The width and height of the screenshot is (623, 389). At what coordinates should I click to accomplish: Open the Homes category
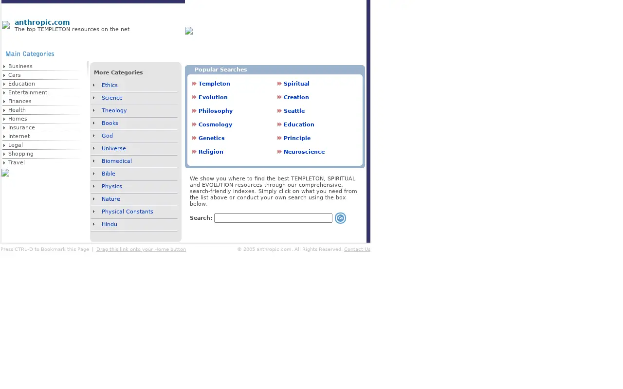coord(18,119)
